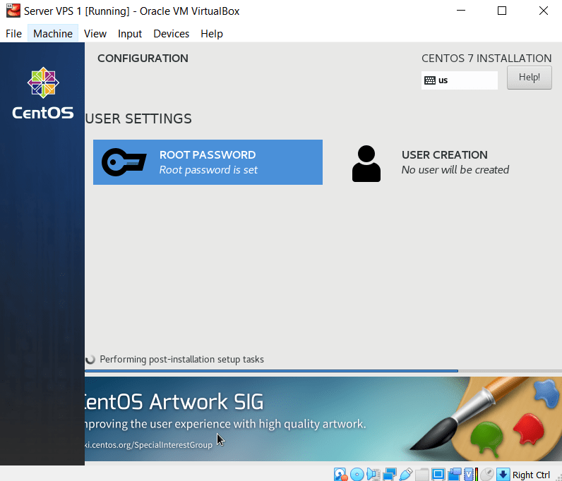Click the optical disc status icon
The height and width of the screenshot is (481, 562).
click(x=357, y=474)
